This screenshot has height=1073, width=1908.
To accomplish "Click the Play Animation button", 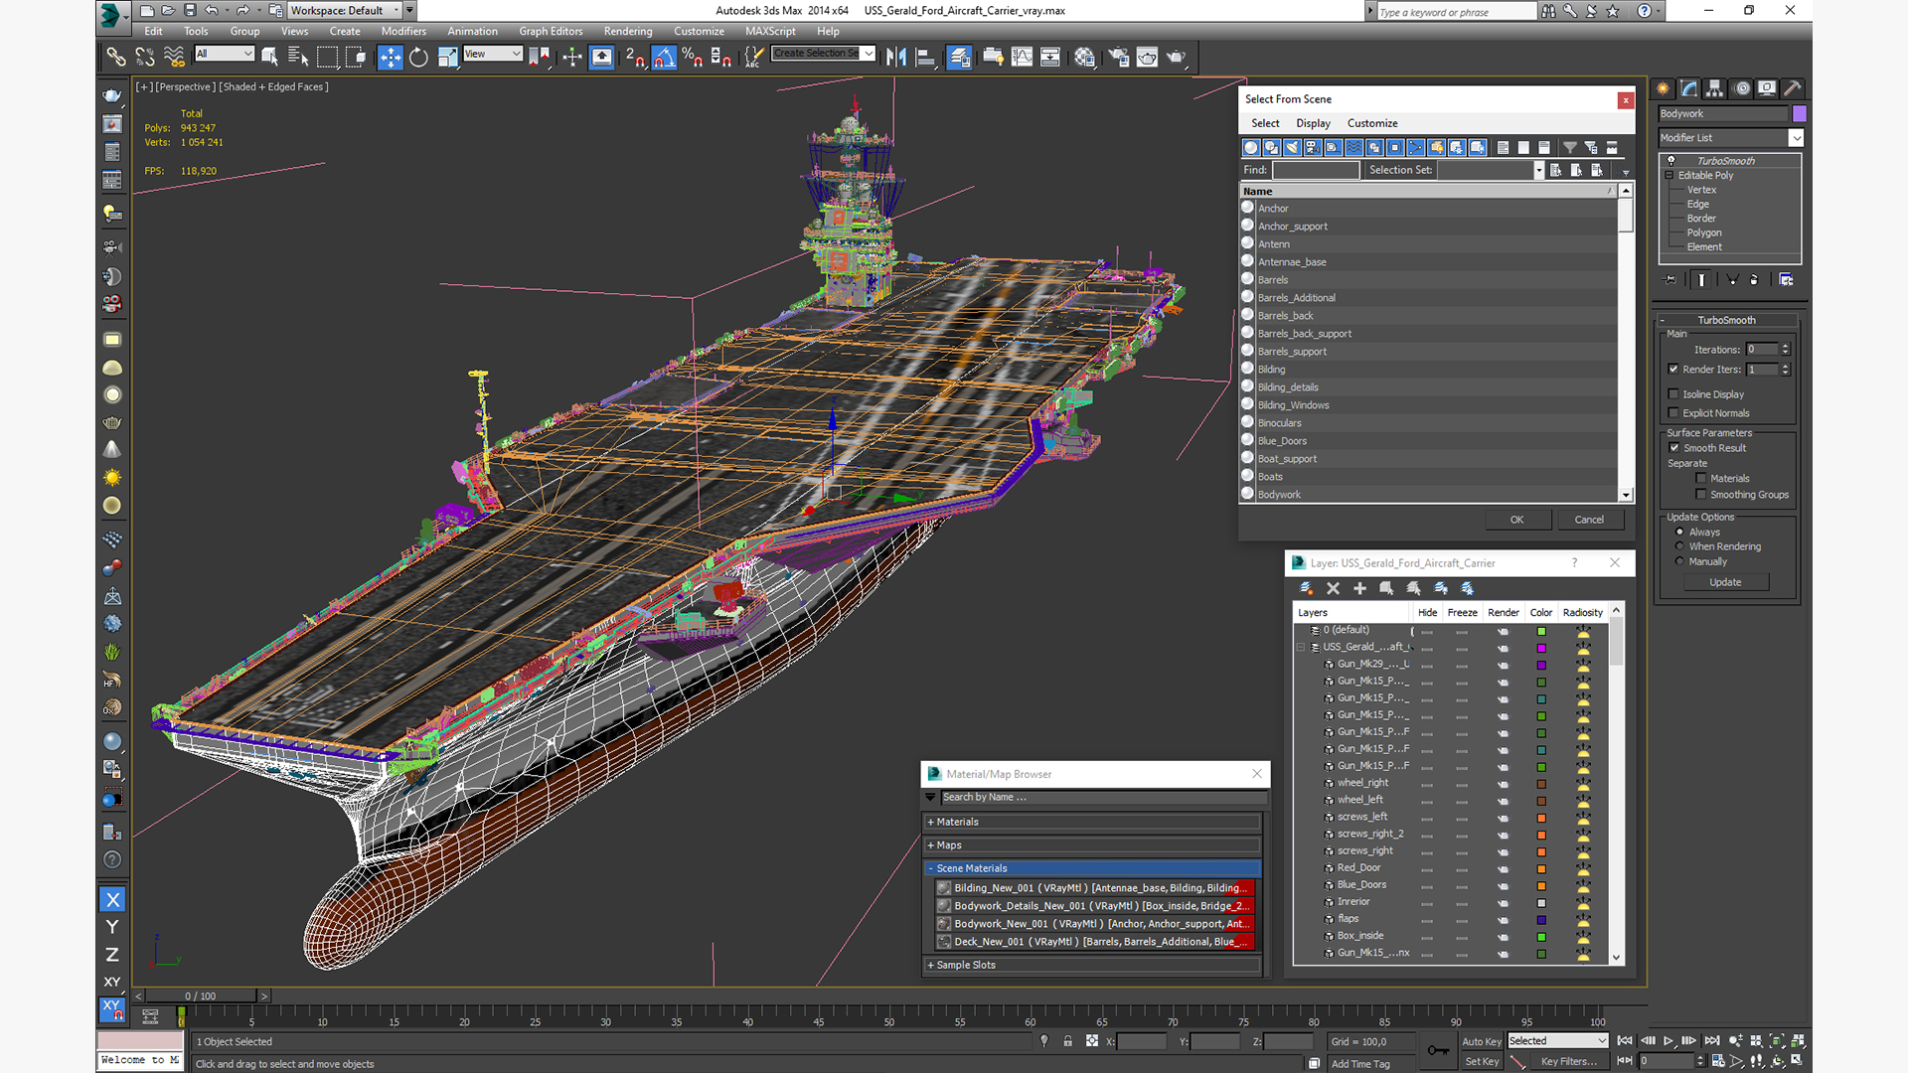I will [x=1669, y=1040].
